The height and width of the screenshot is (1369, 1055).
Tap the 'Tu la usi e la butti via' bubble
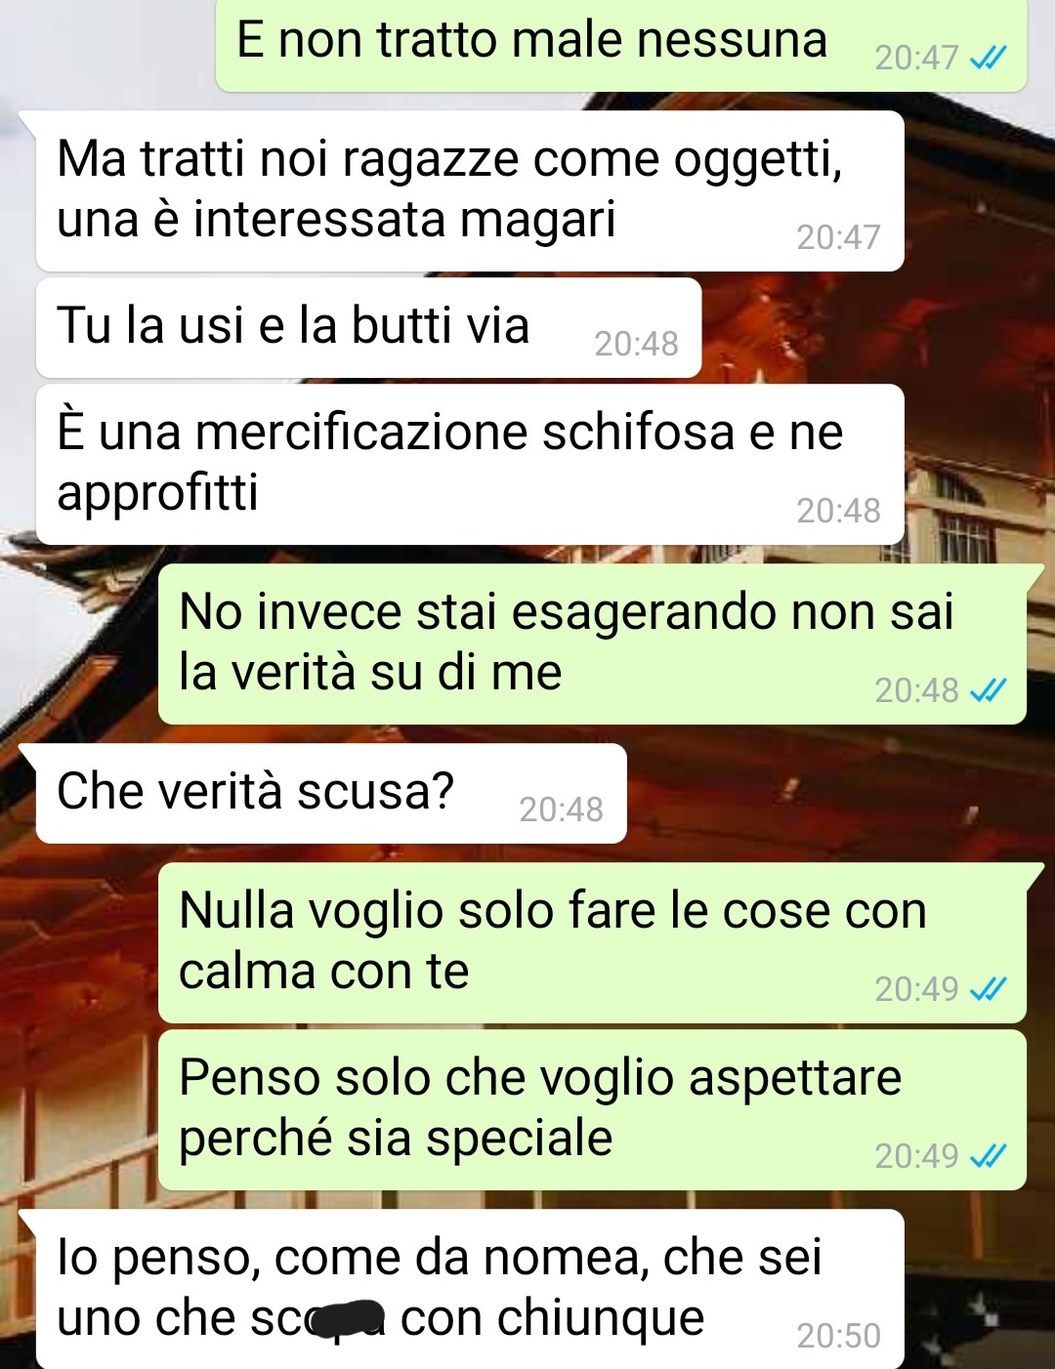click(x=369, y=328)
